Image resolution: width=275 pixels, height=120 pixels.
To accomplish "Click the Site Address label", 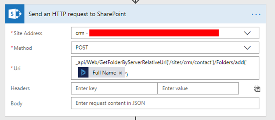I will point(26,33).
